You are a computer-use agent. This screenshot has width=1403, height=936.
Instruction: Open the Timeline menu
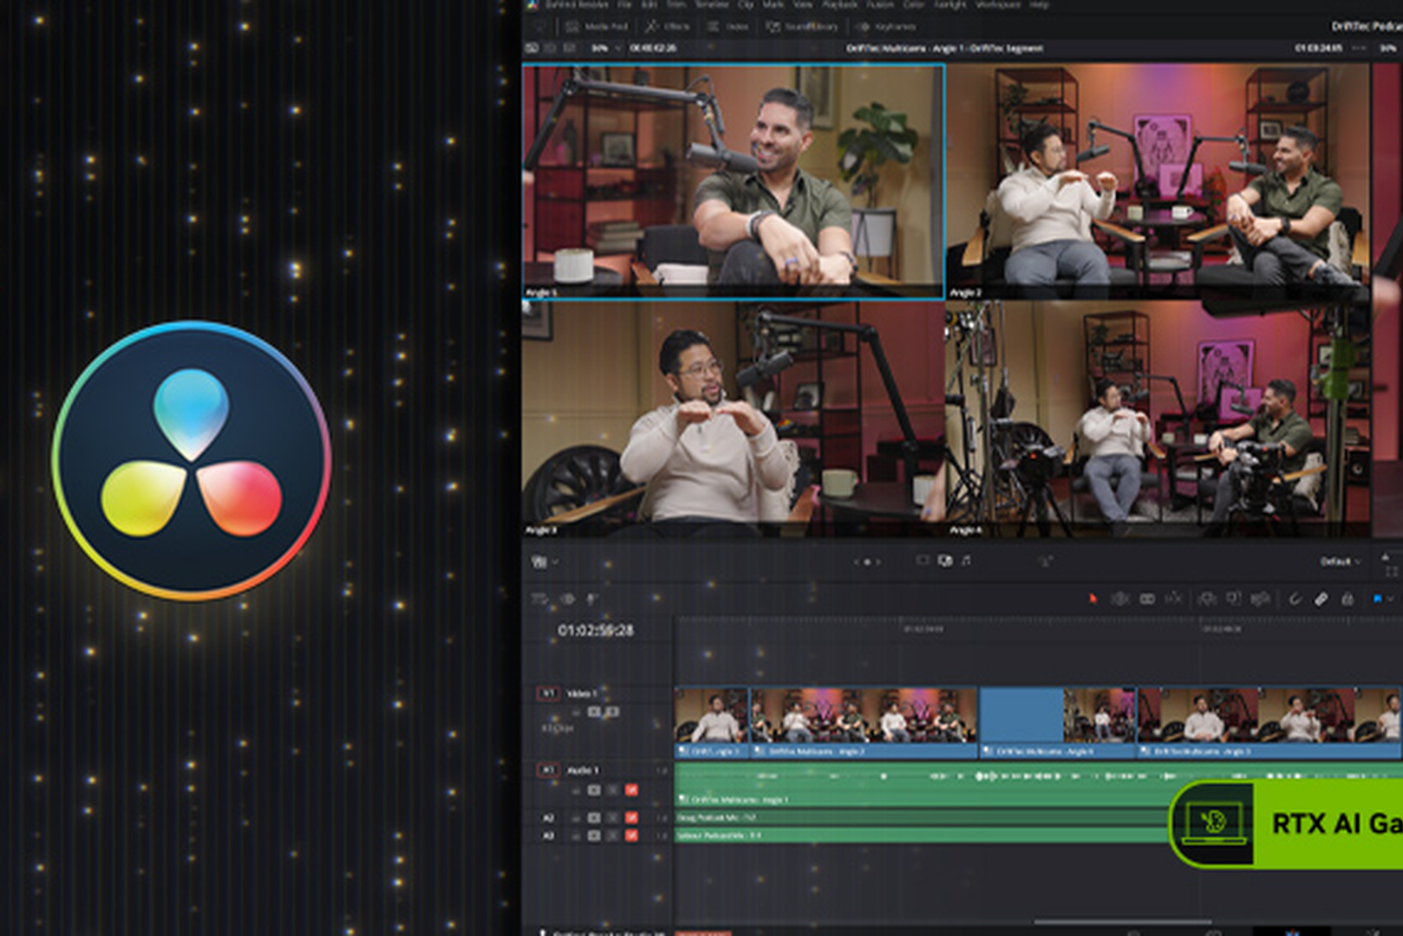711,5
